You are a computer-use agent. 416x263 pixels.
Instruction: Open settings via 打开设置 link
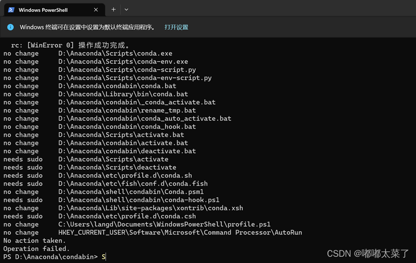pyautogui.click(x=176, y=27)
